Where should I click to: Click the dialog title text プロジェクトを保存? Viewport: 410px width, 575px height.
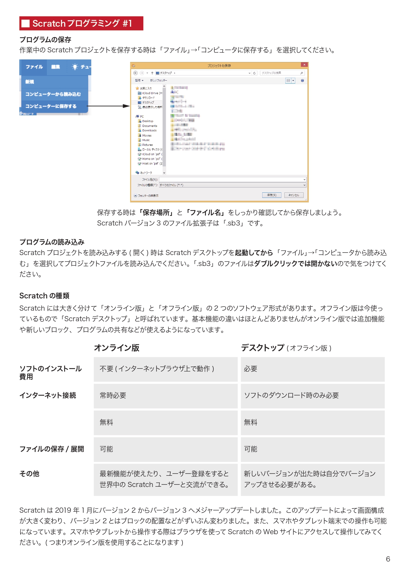pyautogui.click(x=219, y=66)
